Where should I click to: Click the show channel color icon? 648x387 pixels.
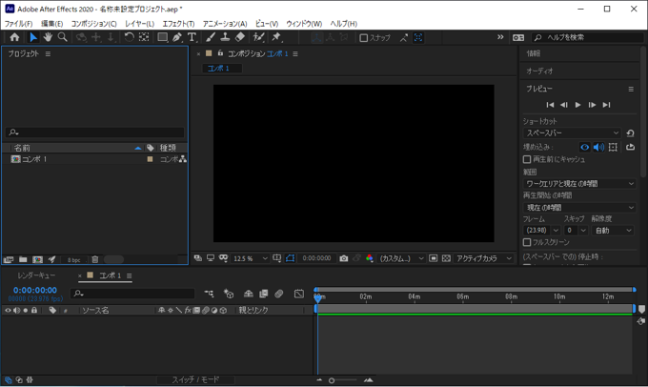click(370, 258)
